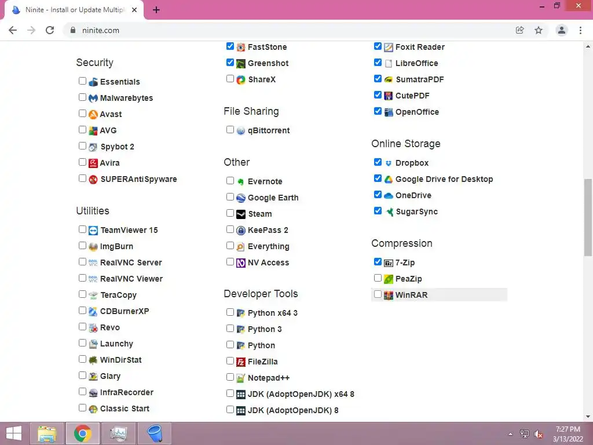Screen dimensions: 593x445
Task: Click the scrollbar down arrow
Action: (x=588, y=417)
